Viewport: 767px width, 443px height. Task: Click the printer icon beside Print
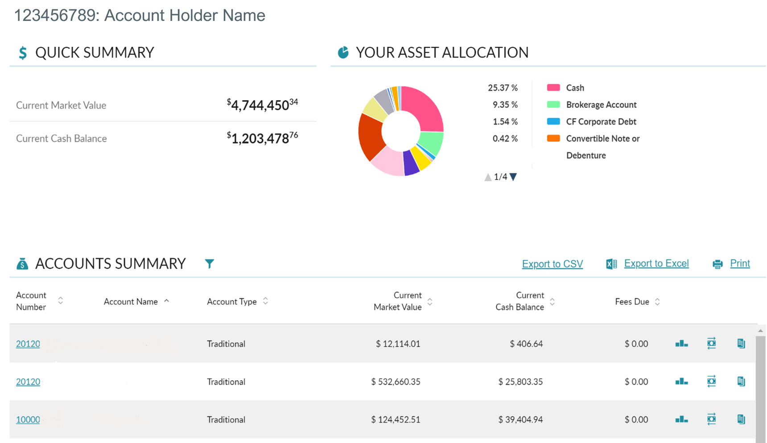tap(718, 264)
